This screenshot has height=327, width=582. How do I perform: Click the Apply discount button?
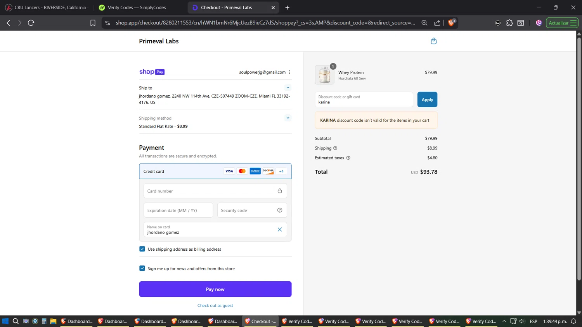pyautogui.click(x=427, y=100)
